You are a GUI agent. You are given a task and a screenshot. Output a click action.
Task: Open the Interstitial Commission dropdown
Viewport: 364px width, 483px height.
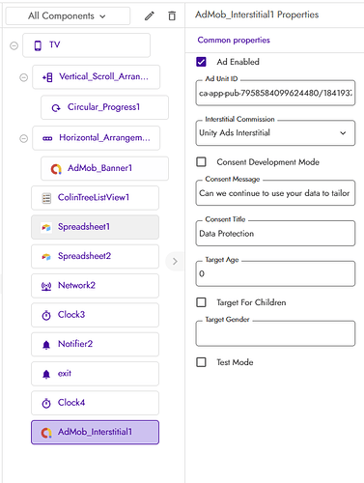click(x=275, y=133)
